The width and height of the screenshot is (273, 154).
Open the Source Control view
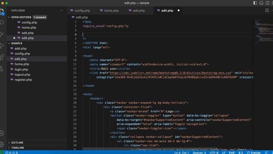(2, 34)
